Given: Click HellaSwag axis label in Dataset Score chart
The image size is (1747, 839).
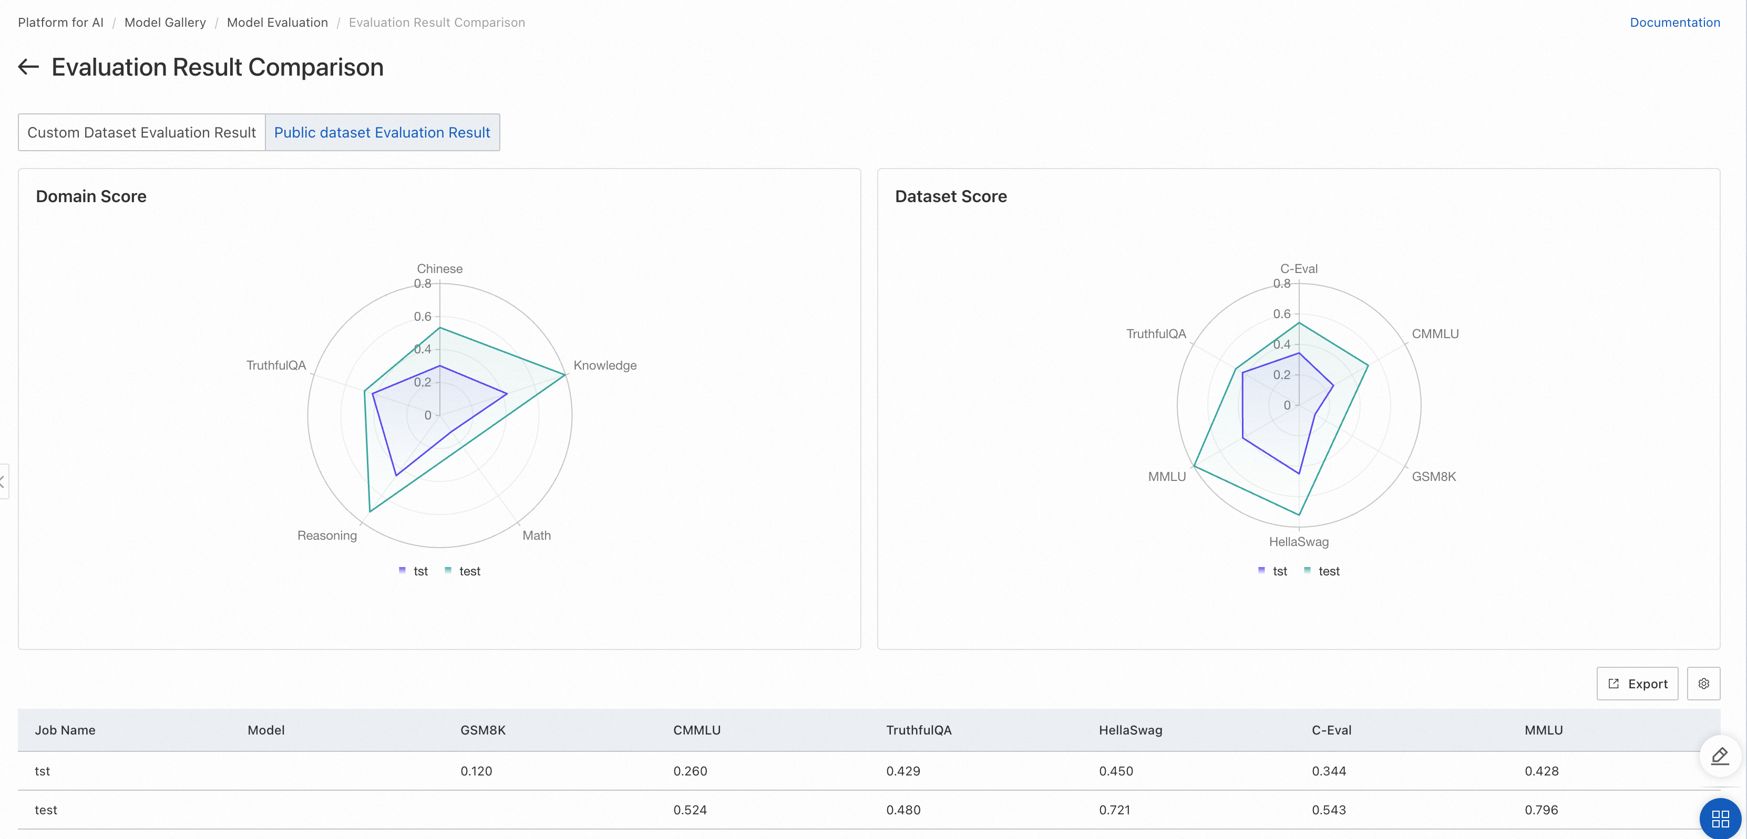Looking at the screenshot, I should pos(1299,541).
